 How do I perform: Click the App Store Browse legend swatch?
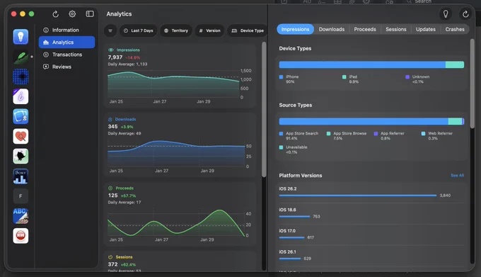click(328, 134)
